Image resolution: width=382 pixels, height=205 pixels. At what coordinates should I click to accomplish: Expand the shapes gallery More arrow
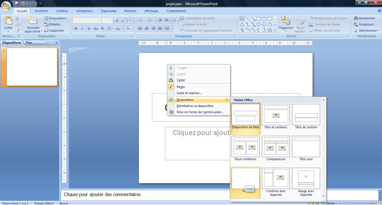coord(275,30)
